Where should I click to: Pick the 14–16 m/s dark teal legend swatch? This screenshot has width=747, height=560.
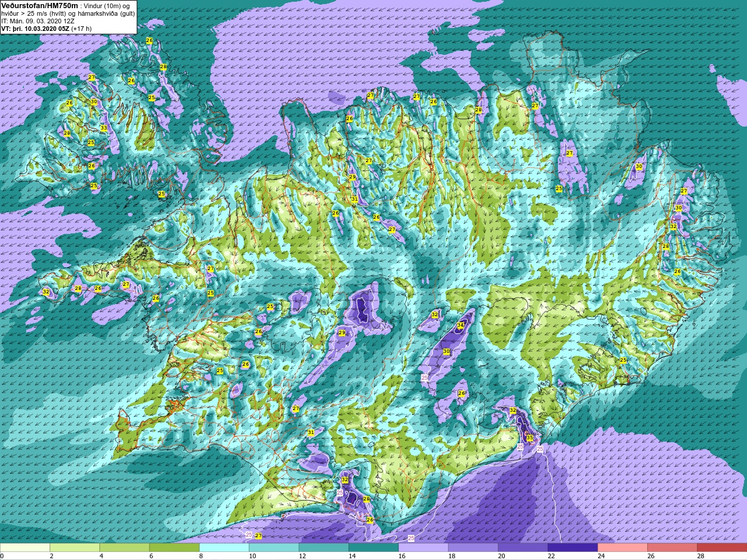(373, 548)
